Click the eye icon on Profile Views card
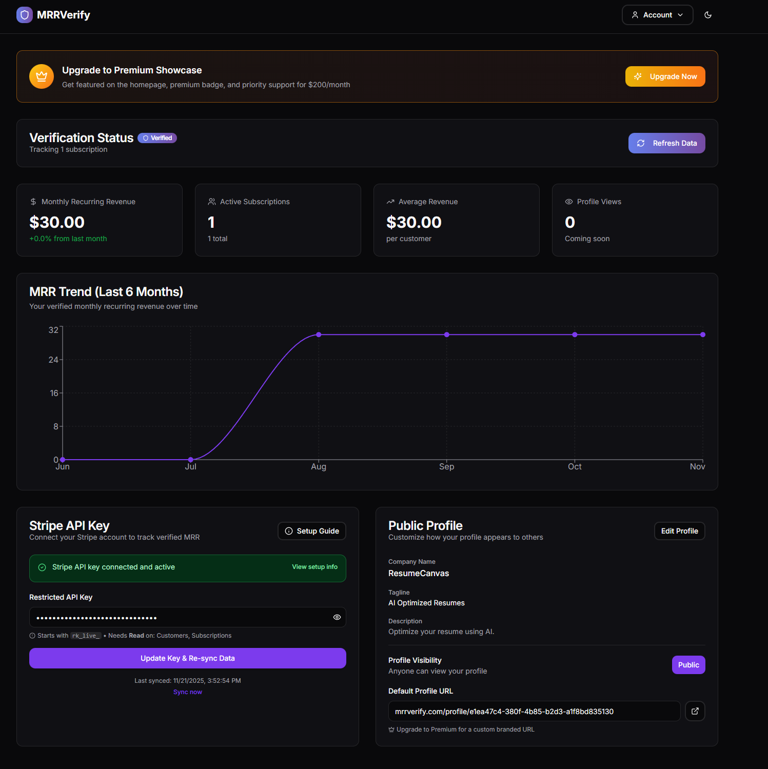 pyautogui.click(x=569, y=201)
